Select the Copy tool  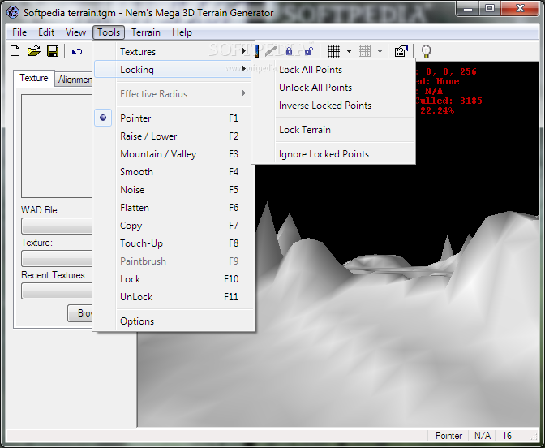pyautogui.click(x=174, y=226)
